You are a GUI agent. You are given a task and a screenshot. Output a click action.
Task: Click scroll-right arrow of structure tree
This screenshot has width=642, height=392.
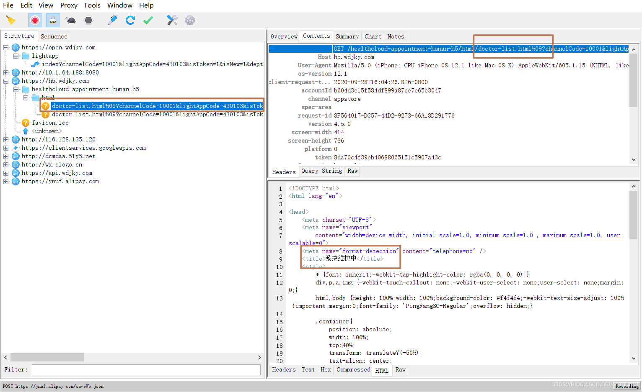(x=259, y=357)
